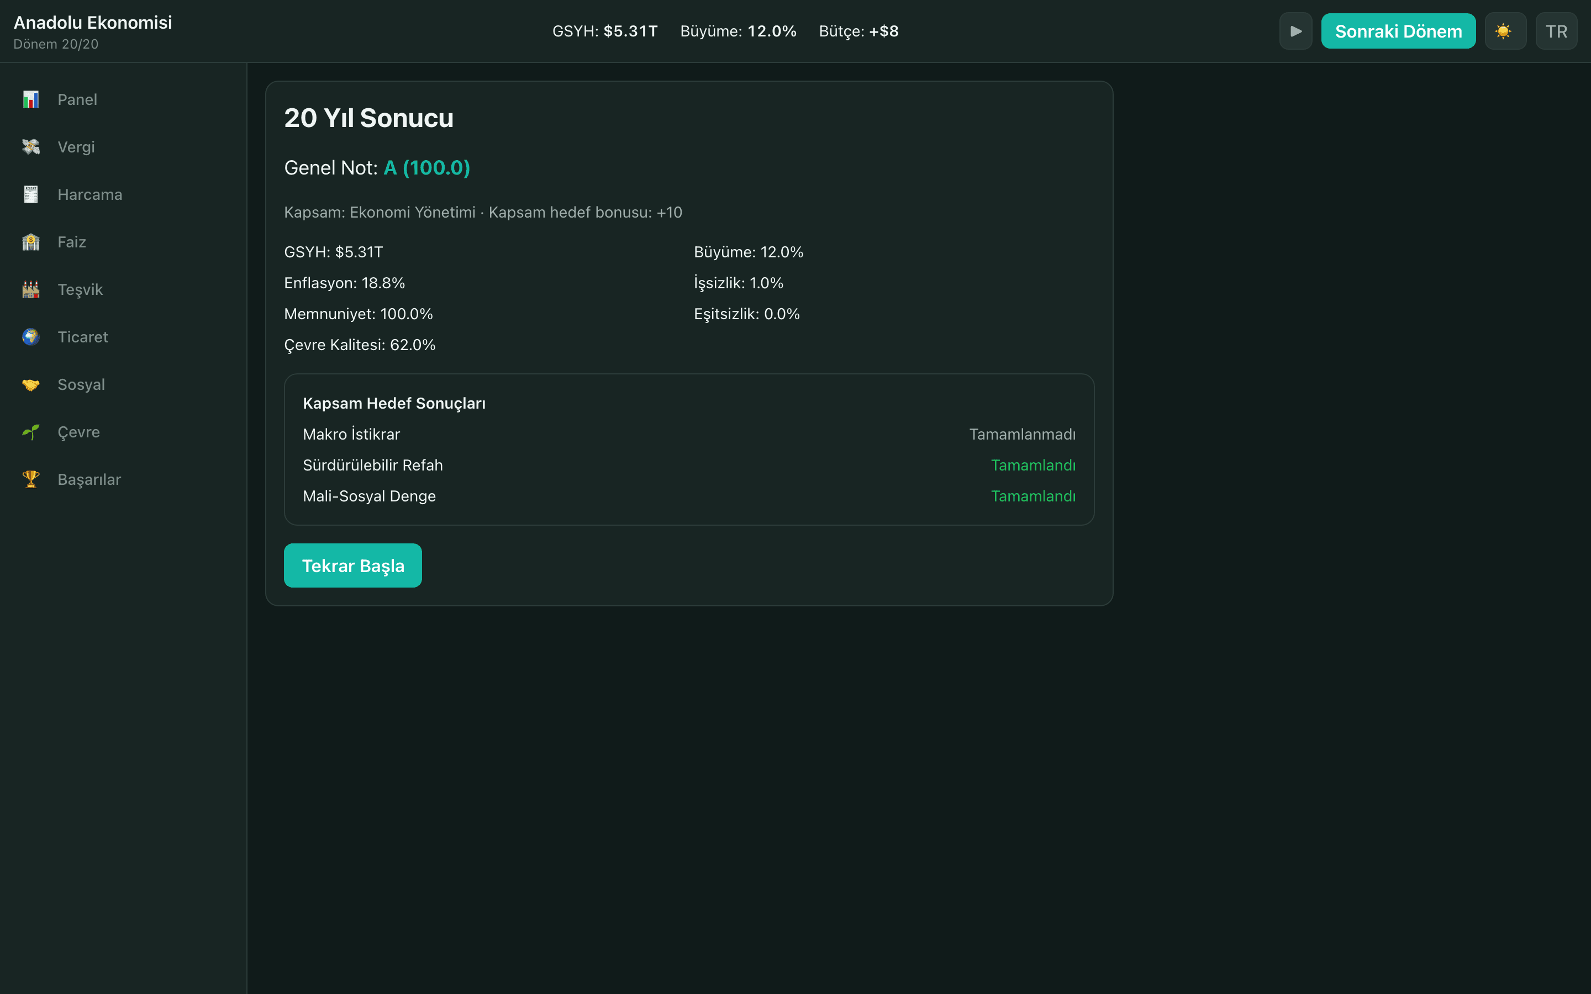Go to the Harcama section label

coord(90,194)
